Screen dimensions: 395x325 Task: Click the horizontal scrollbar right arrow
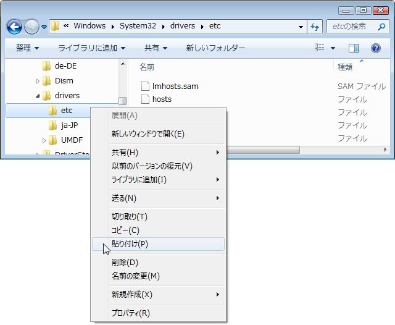[385, 150]
